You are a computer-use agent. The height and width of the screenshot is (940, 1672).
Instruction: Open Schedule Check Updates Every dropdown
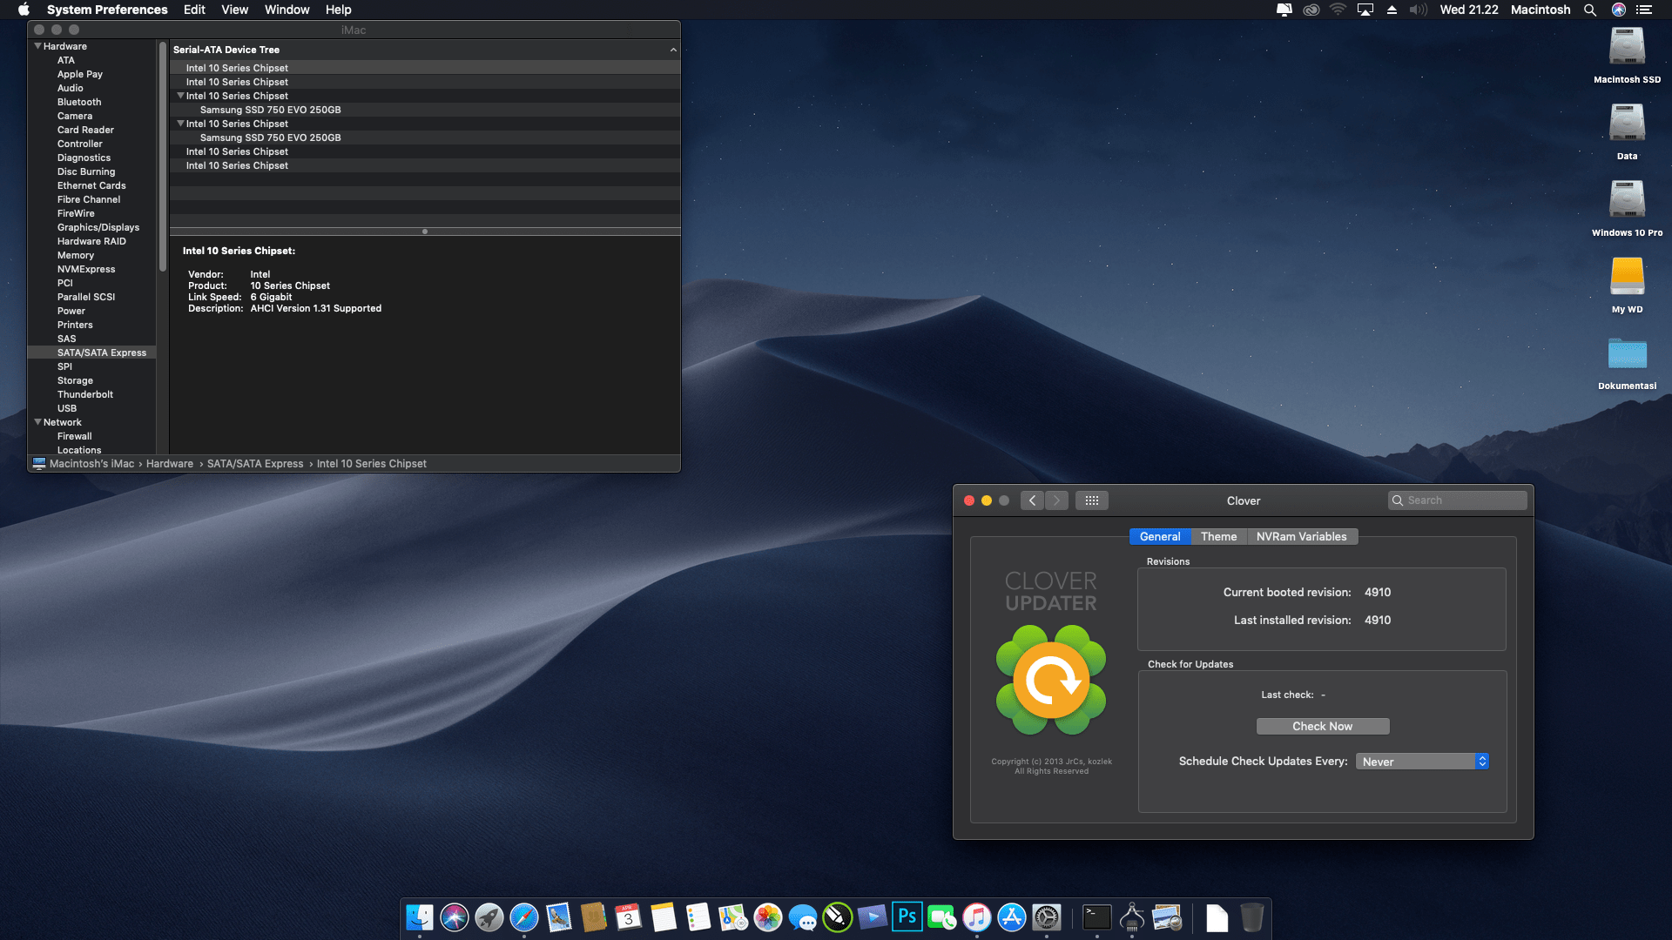1422,762
